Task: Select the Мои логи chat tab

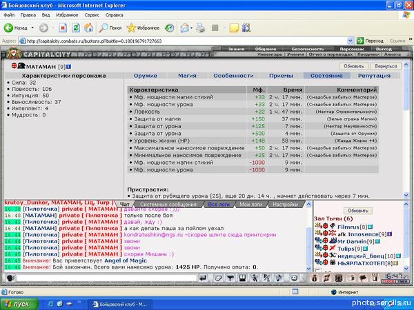Action: [x=250, y=205]
